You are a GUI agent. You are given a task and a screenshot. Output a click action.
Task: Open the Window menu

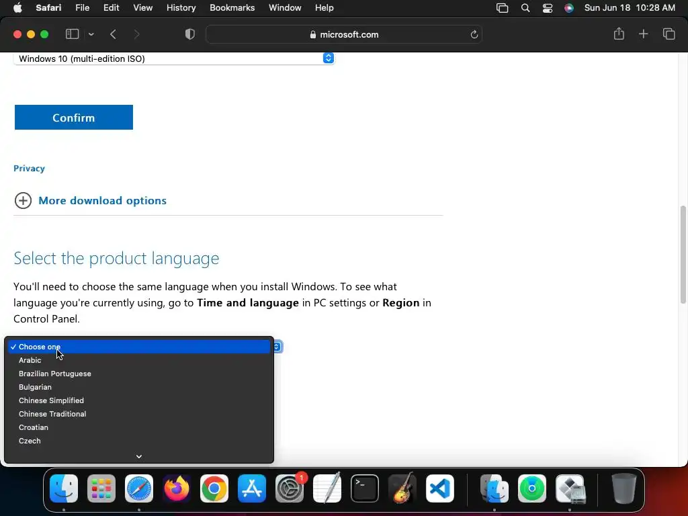click(285, 8)
